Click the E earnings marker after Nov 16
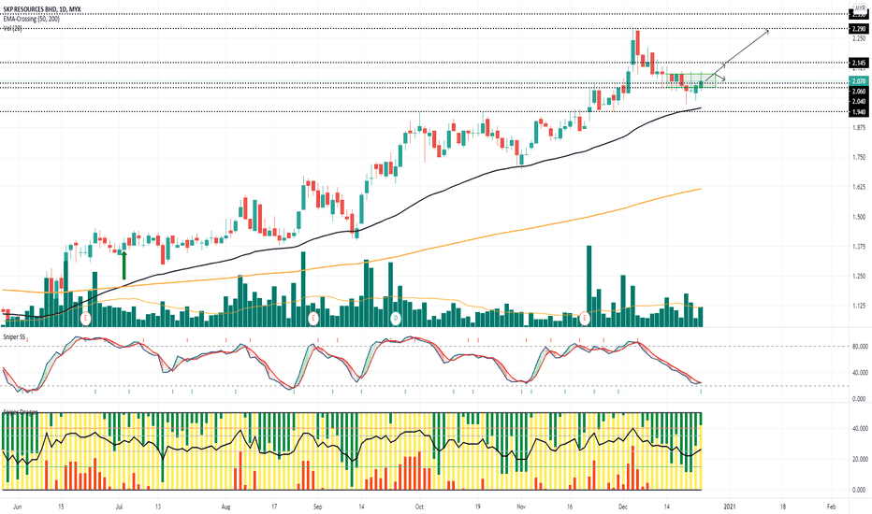This screenshot has width=872, height=514. click(x=585, y=319)
